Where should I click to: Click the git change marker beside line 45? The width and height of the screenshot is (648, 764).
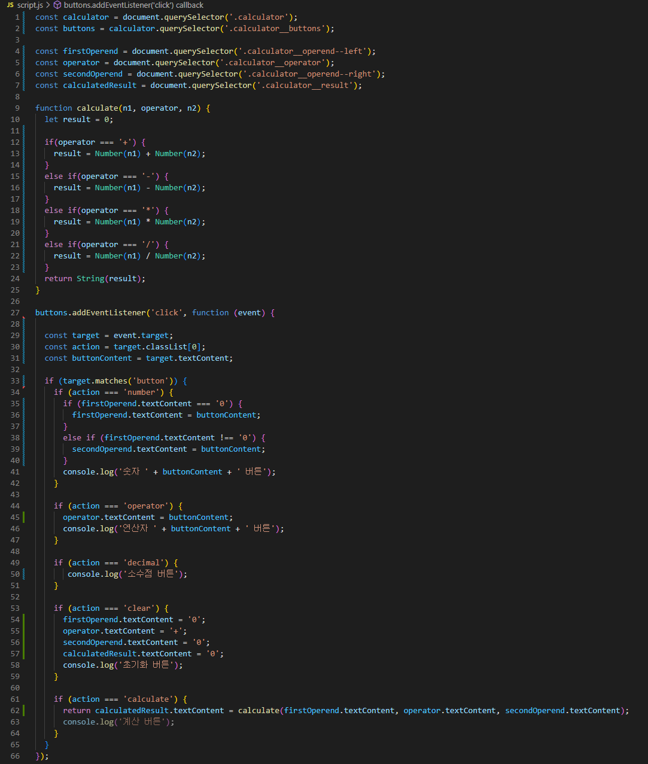pyautogui.click(x=23, y=517)
